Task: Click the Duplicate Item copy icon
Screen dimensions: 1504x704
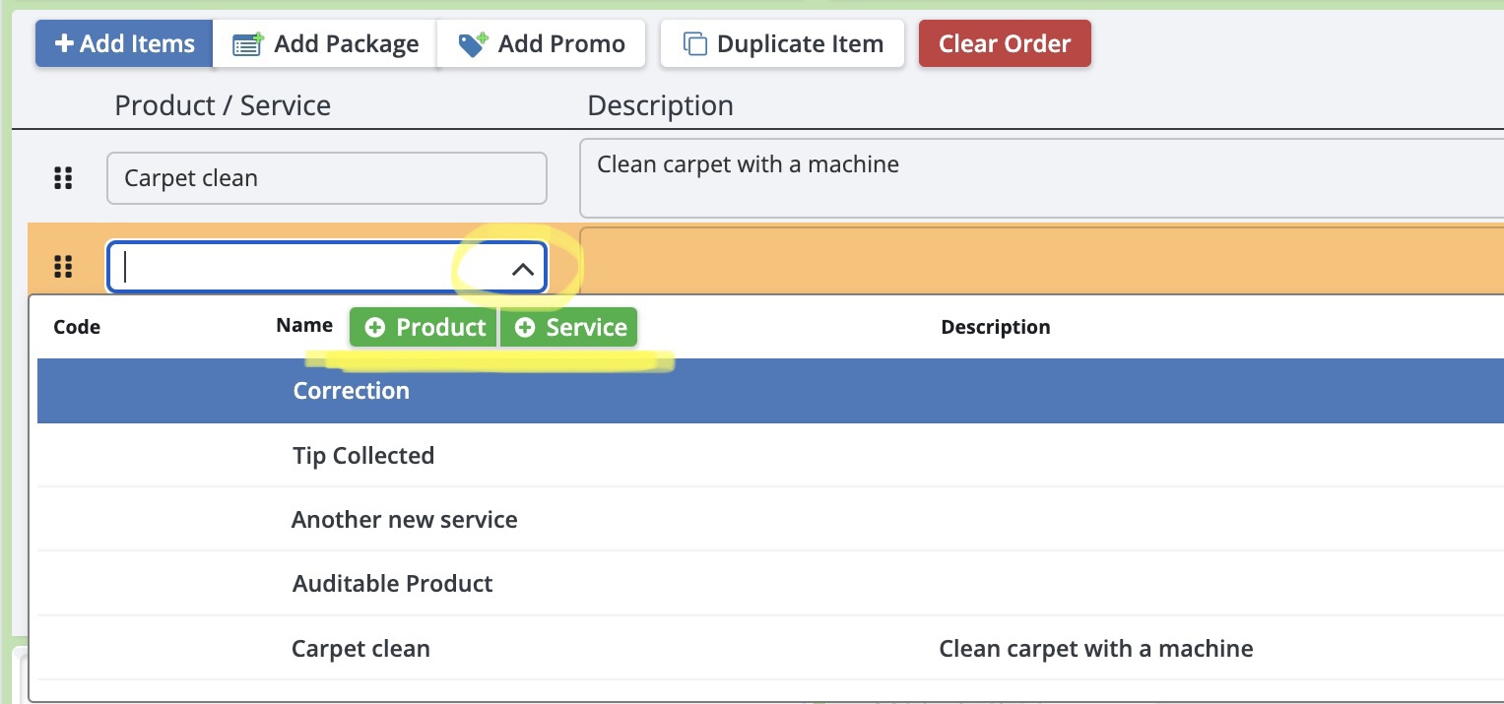Action: click(695, 44)
